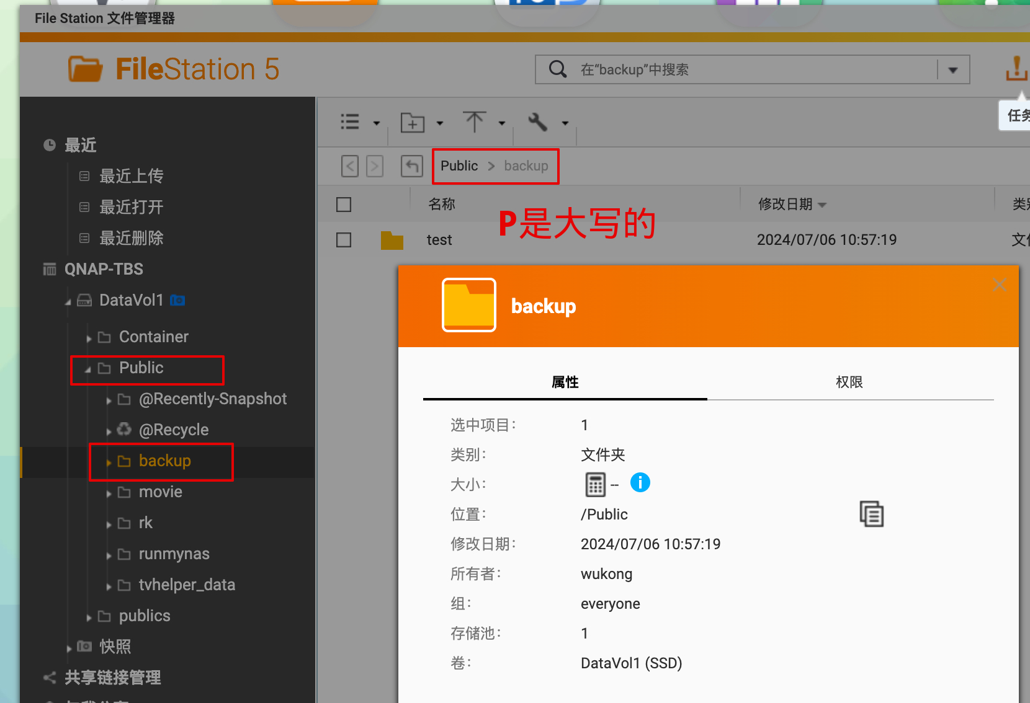Viewport: 1030px width, 703px height.
Task: Click the search magnifier icon
Action: pos(558,69)
